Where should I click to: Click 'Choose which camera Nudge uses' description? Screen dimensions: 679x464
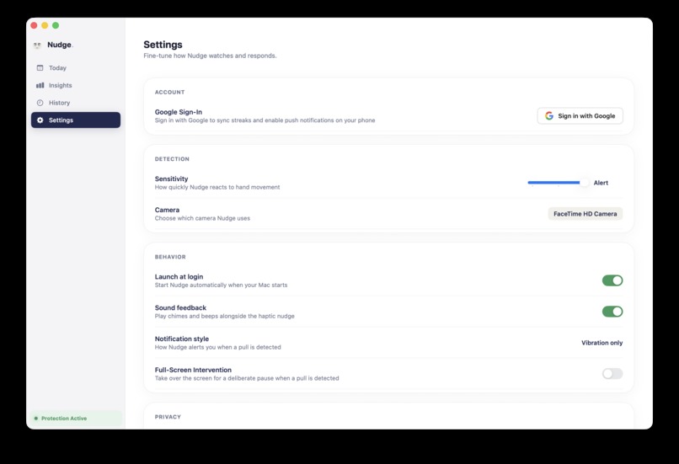point(202,218)
